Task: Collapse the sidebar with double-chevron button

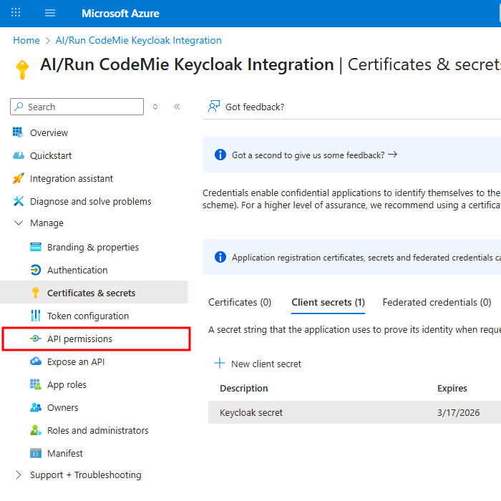Action: [x=177, y=107]
